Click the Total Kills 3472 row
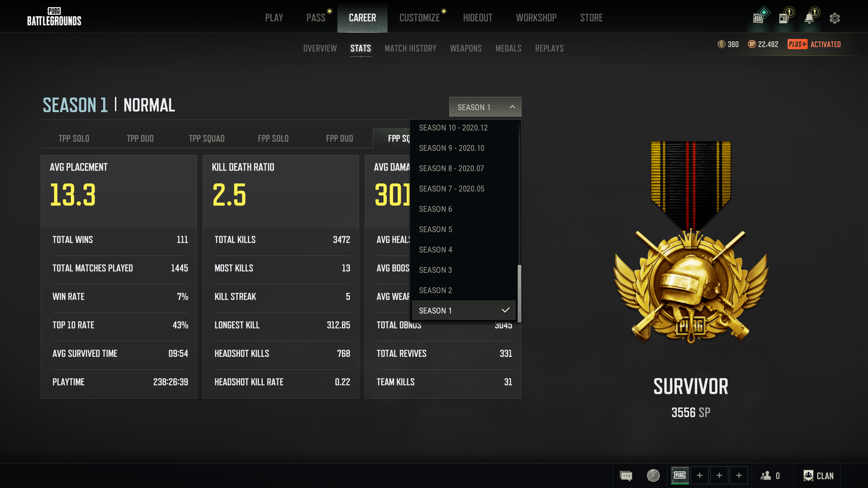Screen dimensions: 868x488 tap(282, 240)
